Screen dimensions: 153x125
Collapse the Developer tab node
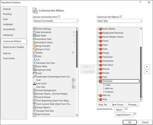98,81
